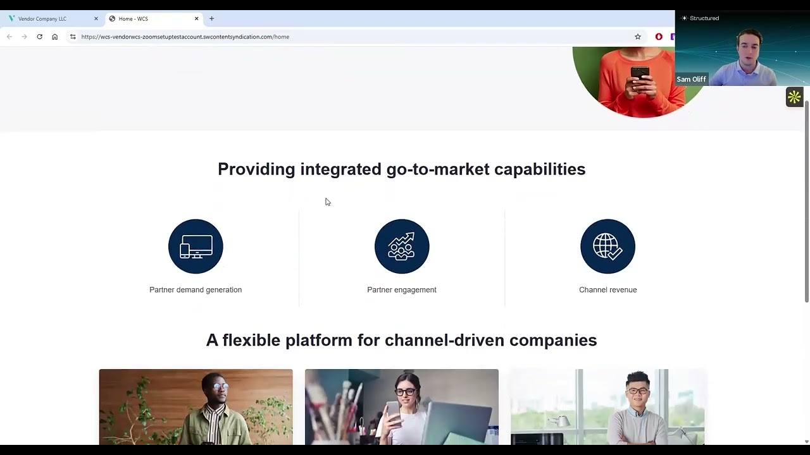Click the page vertical scrollbar thumb
Screen dimensions: 810x455
click(x=806, y=202)
